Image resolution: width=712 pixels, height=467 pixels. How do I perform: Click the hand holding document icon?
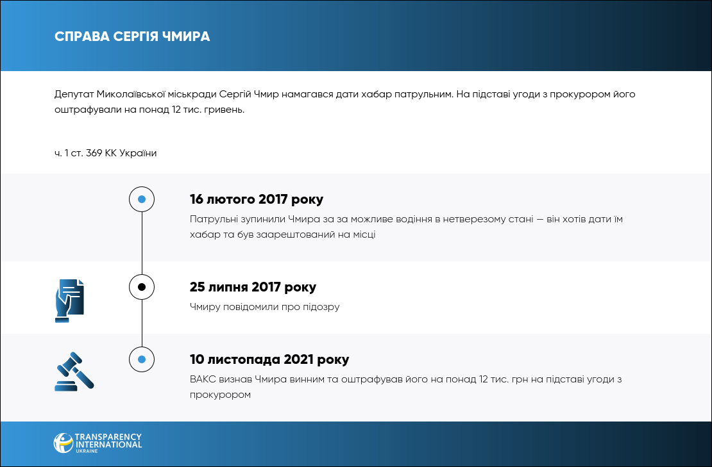(x=69, y=300)
